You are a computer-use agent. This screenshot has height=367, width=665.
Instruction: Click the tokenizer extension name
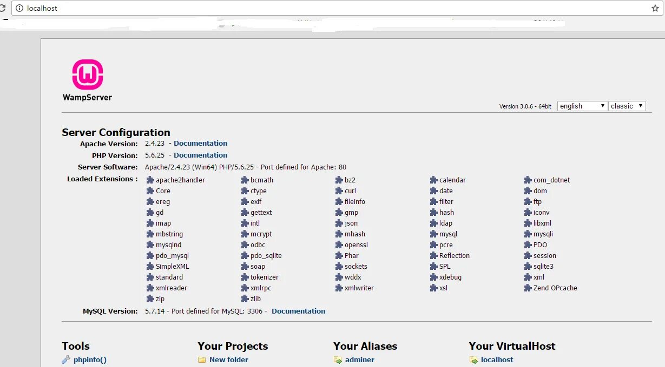click(265, 277)
